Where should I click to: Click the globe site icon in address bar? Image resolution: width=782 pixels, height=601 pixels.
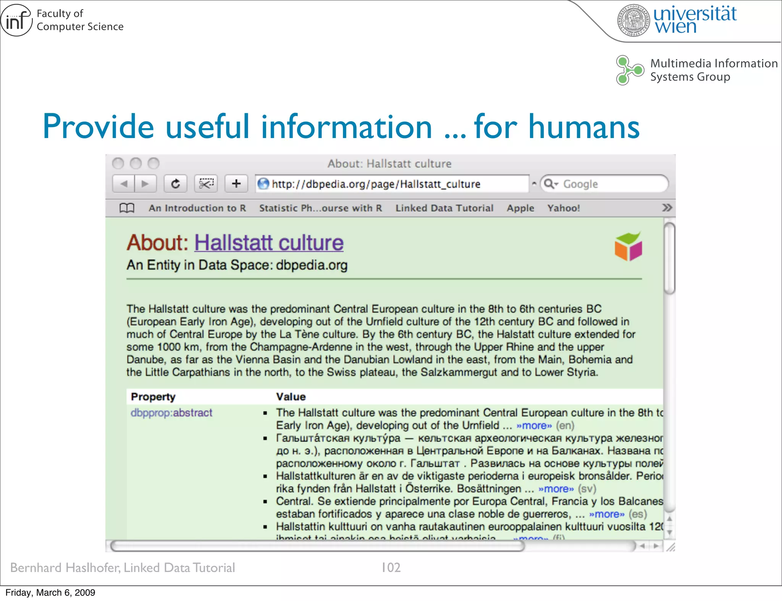(x=263, y=184)
